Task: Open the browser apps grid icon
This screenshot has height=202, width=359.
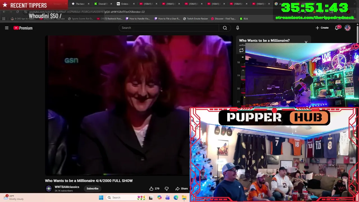Action: (x=4, y=19)
